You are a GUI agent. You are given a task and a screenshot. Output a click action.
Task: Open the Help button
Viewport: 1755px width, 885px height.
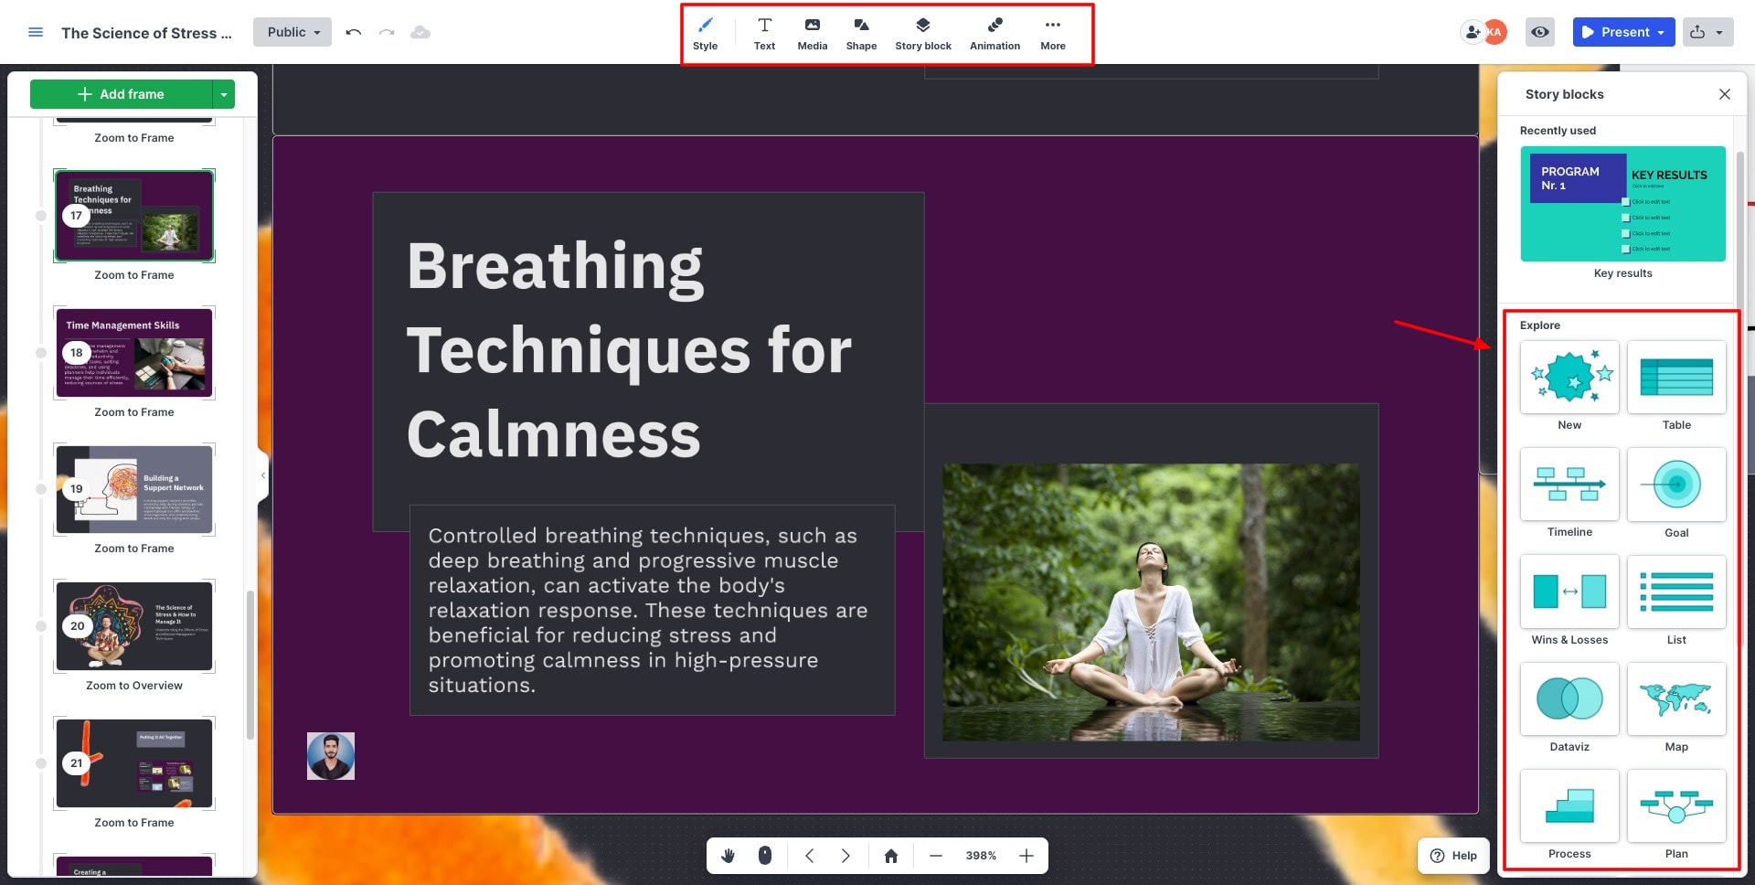(1453, 856)
